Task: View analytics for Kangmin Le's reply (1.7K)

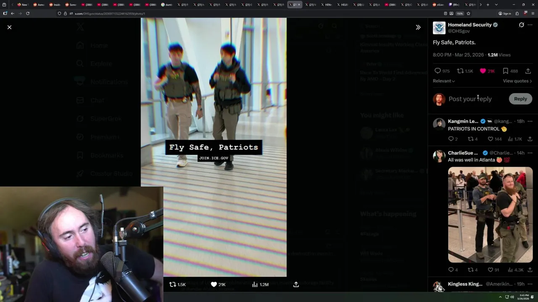Action: 515,139
